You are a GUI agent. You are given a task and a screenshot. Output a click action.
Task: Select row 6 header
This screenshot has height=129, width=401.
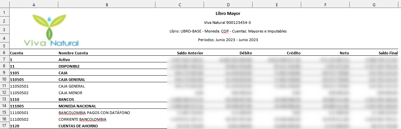[x=5, y=53]
